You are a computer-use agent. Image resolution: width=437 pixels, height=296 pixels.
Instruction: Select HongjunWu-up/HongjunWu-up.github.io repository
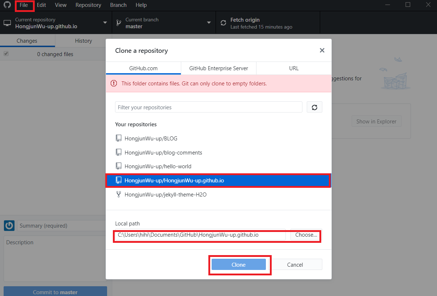pyautogui.click(x=218, y=180)
